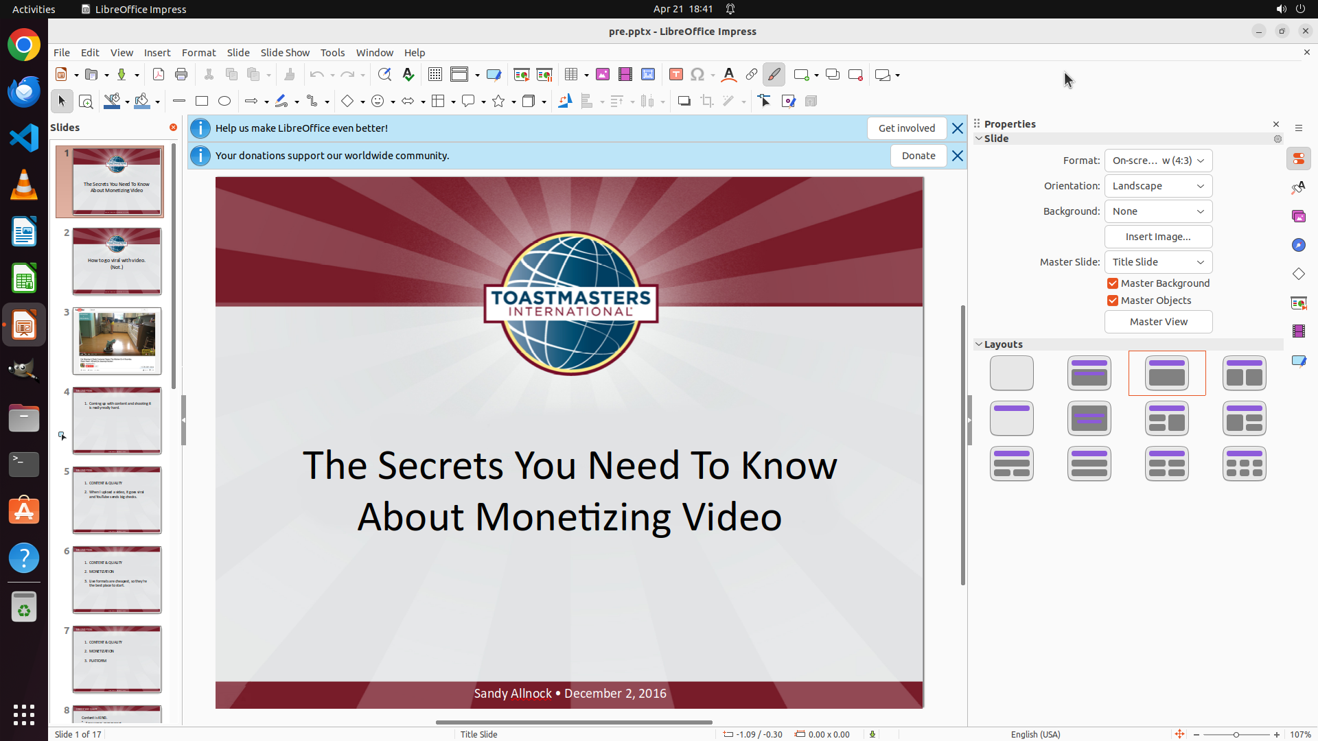Open the Format menu
Viewport: 1318px width, 741px height.
198,53
